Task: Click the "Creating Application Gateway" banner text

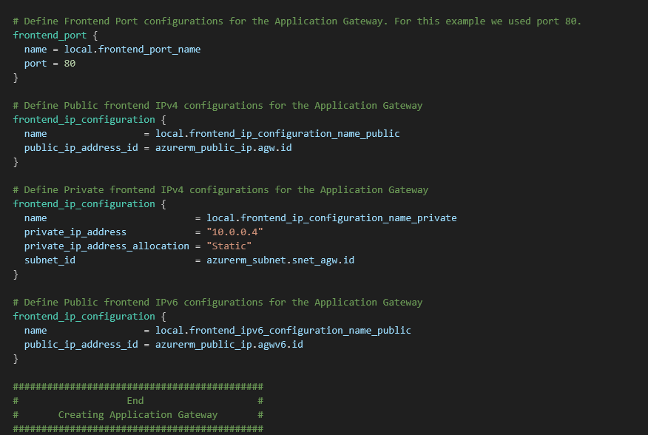Action: tap(138, 415)
